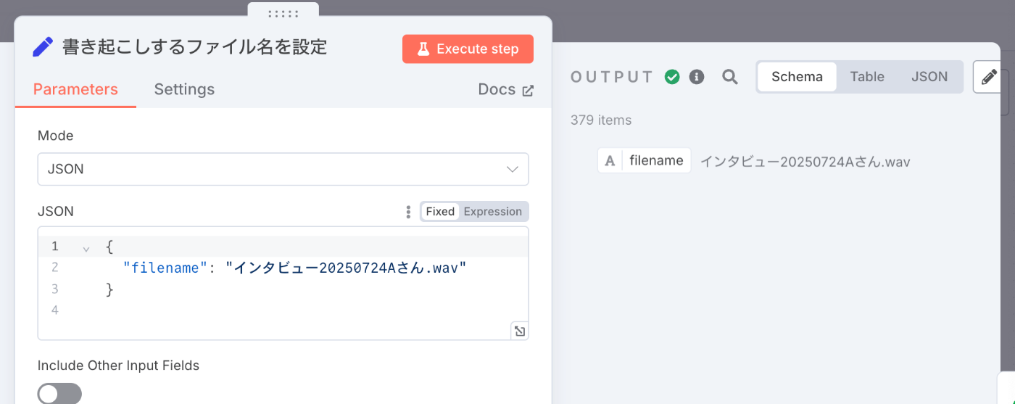1015x404 pixels.
Task: Click the node title 書き起こしするファイル名を設定
Action: (195, 48)
